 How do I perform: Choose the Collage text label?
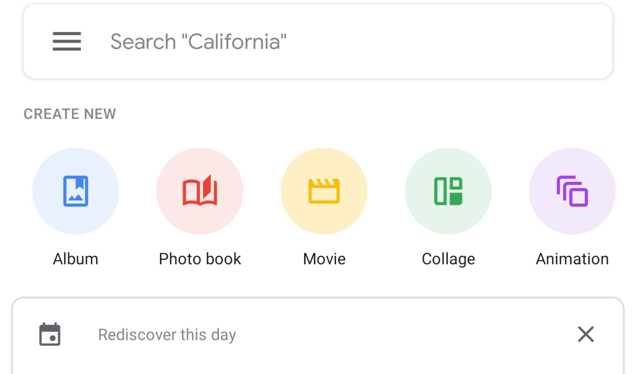pos(448,259)
